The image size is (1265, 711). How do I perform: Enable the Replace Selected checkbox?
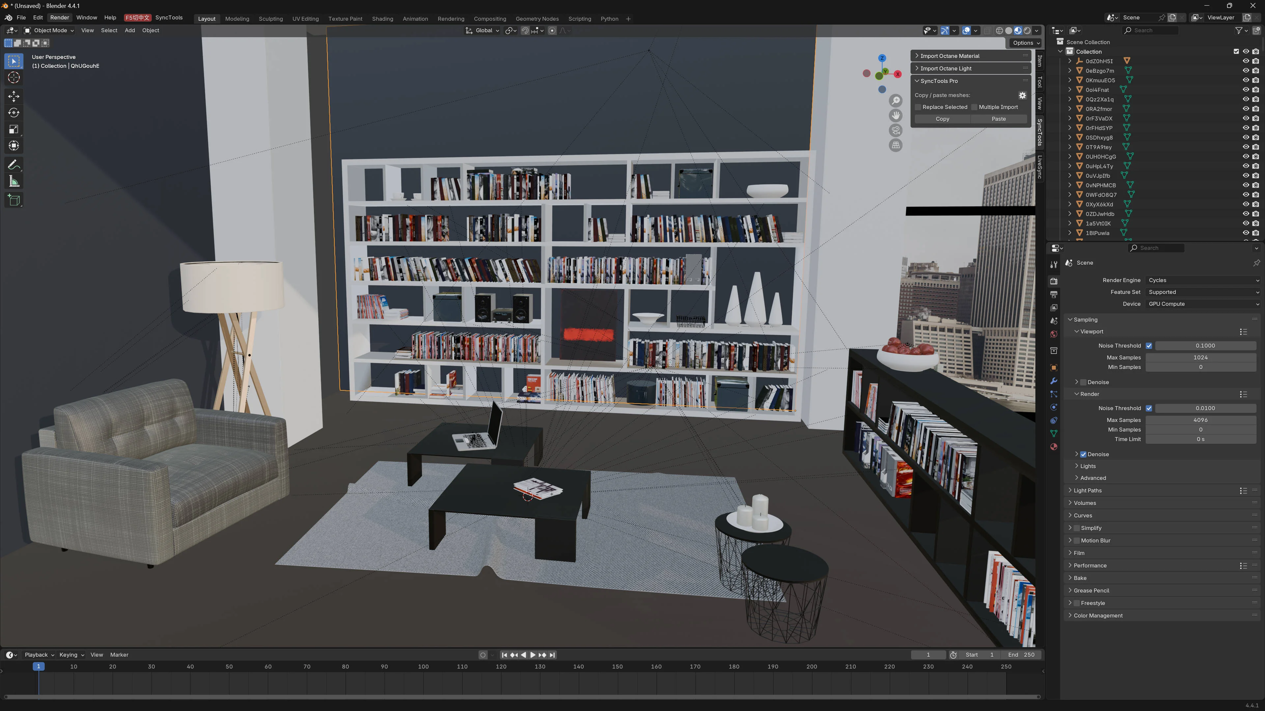pos(918,107)
